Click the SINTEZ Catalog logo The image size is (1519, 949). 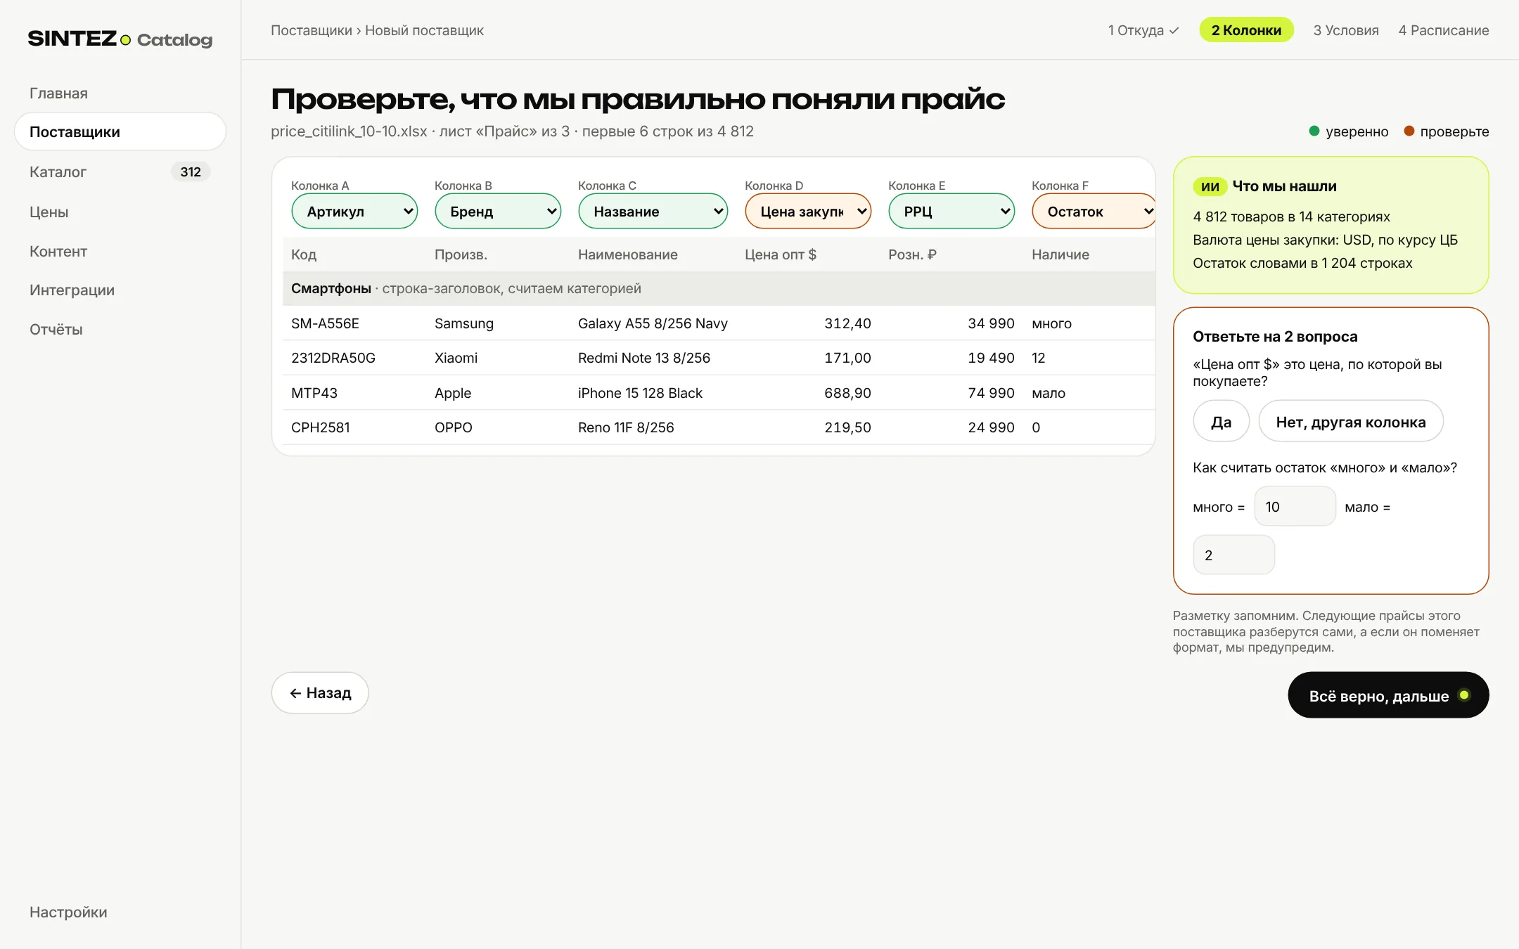click(x=120, y=39)
